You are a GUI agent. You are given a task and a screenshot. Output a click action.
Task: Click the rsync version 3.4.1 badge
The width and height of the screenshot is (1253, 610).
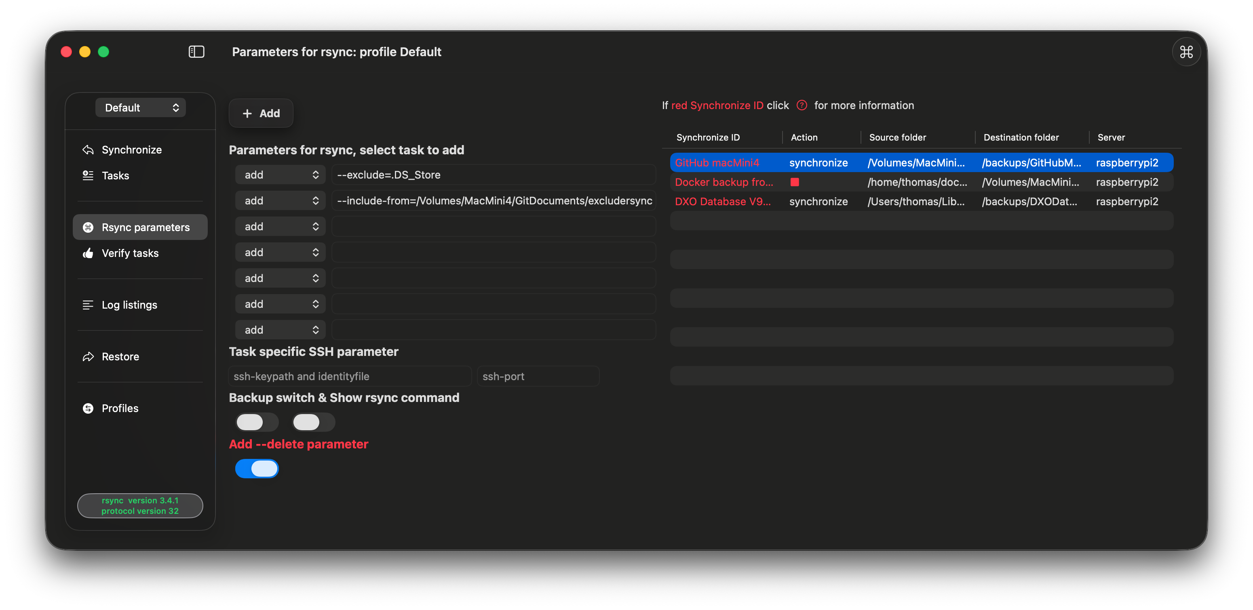[140, 505]
